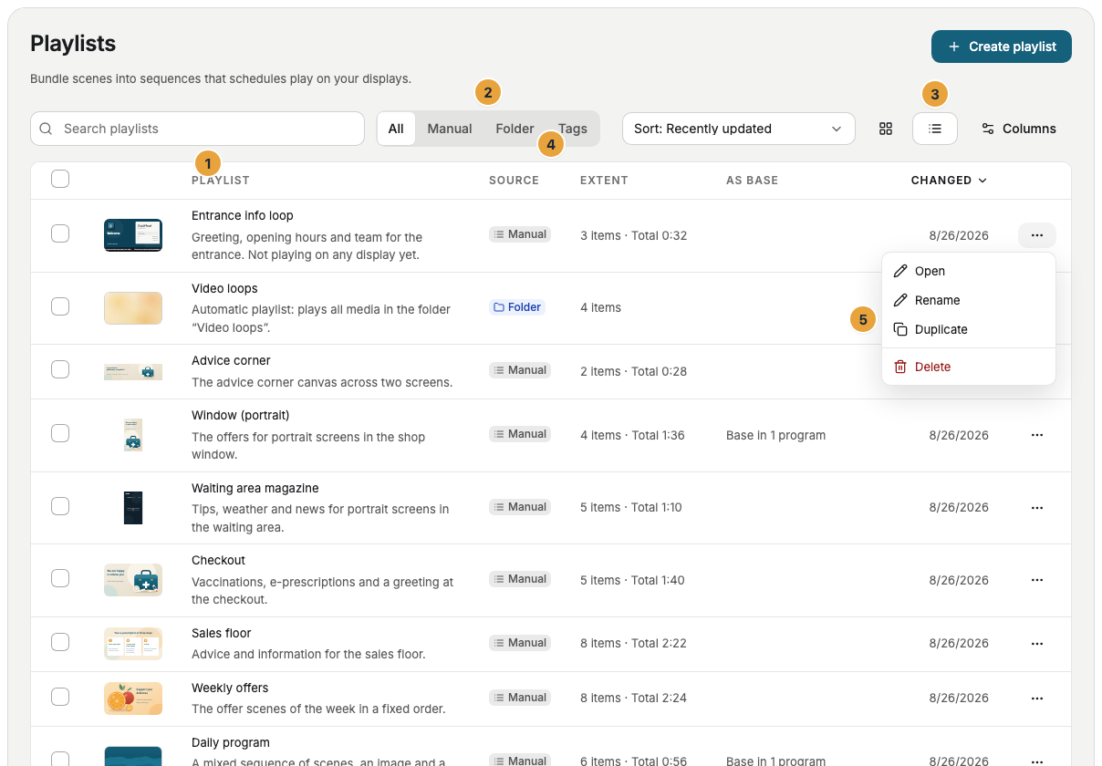The height and width of the screenshot is (766, 1102).
Task: Click the Checkout playlist thumbnail
Action: 133,580
